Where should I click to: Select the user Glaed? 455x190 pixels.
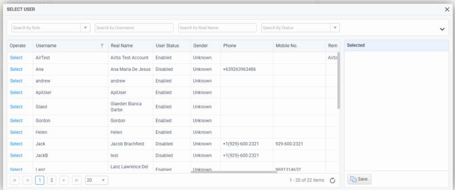pos(16,107)
